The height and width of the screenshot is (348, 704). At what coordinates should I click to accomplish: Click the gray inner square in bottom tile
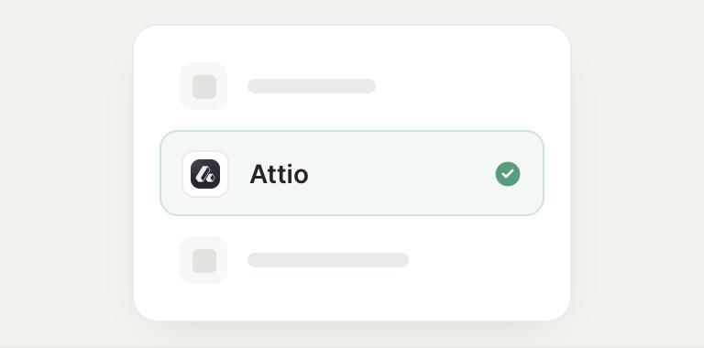[204, 261]
